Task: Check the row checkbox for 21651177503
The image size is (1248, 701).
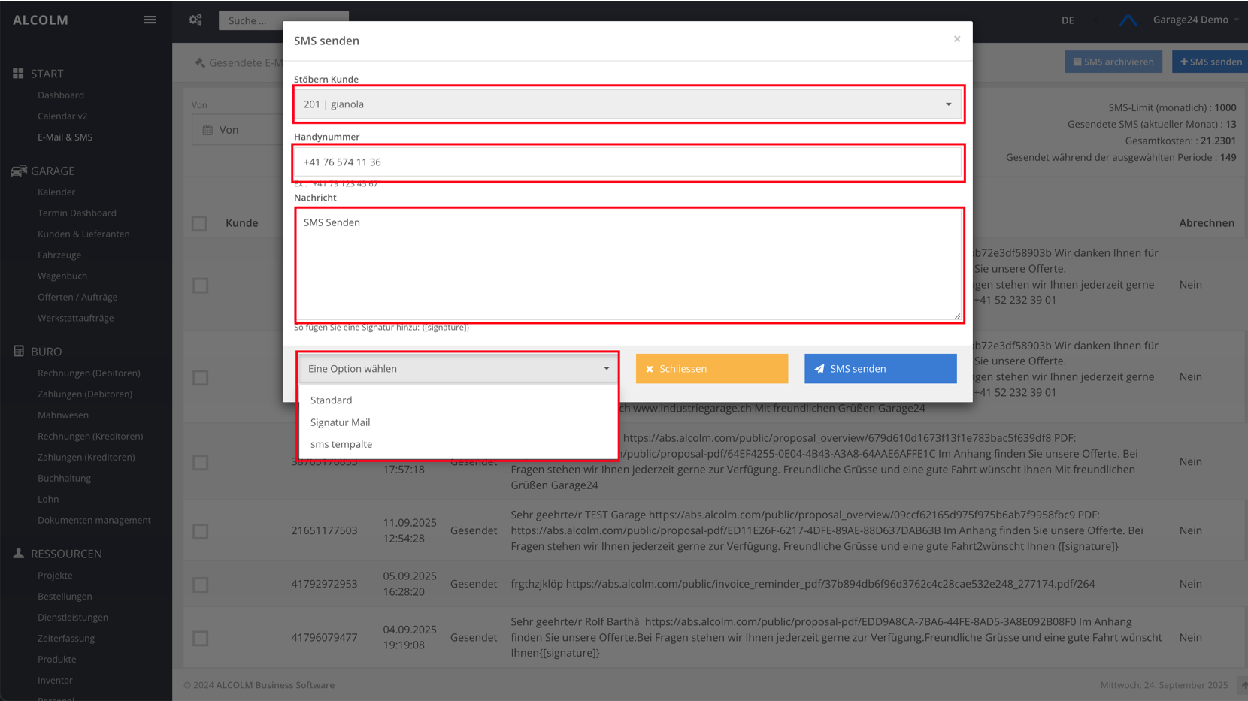Action: pos(200,531)
